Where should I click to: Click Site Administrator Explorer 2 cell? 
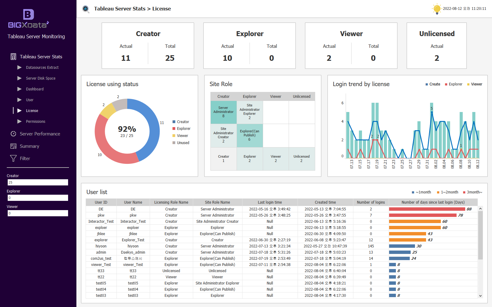coord(250,112)
